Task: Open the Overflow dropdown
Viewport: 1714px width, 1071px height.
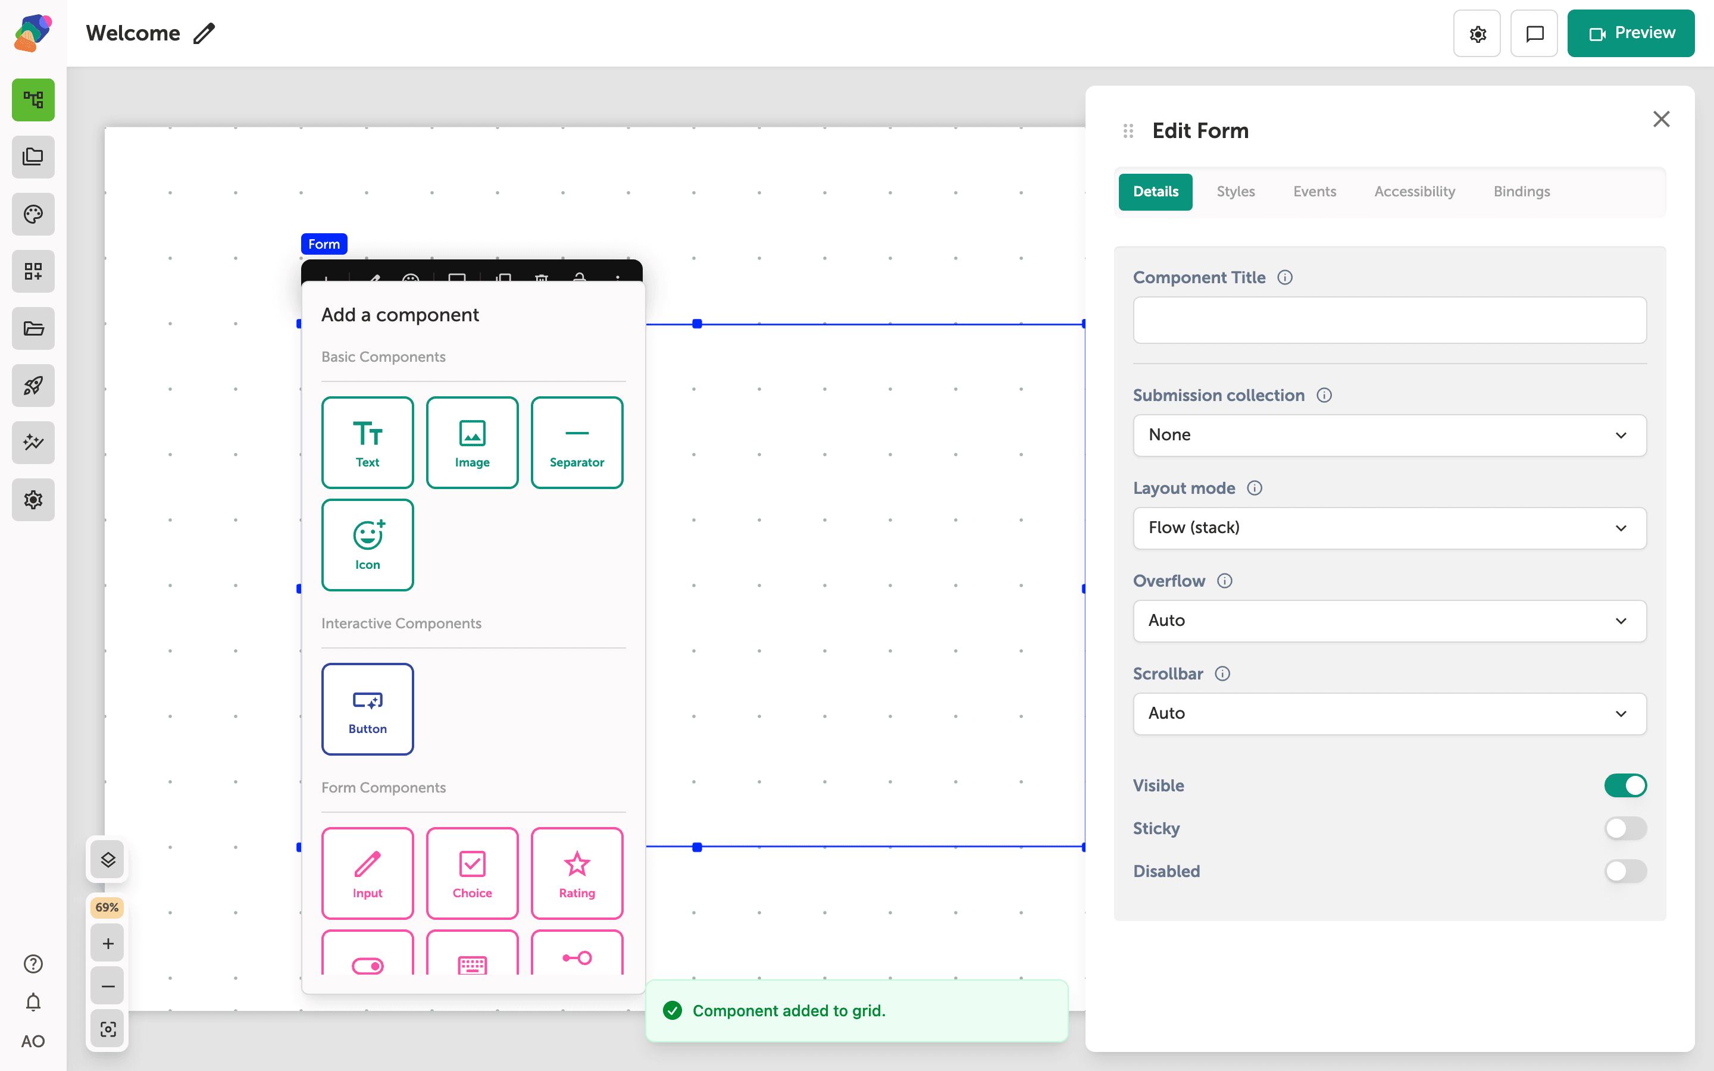Action: (1390, 621)
